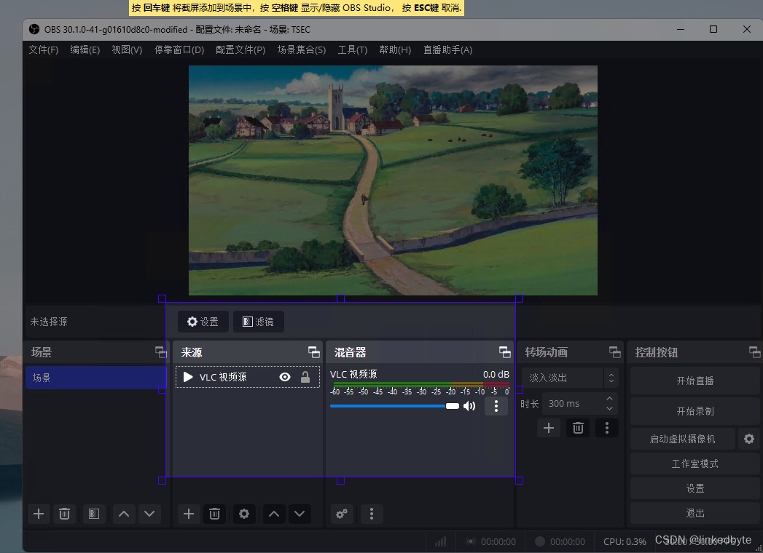Undock the 混音器 panel with its float icon
Screen dimensions: 763x553
[504, 352]
